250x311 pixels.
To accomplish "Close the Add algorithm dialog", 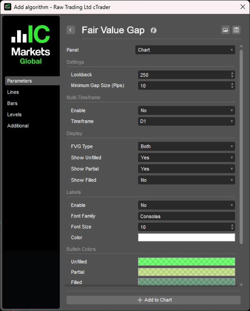I will (242, 7).
